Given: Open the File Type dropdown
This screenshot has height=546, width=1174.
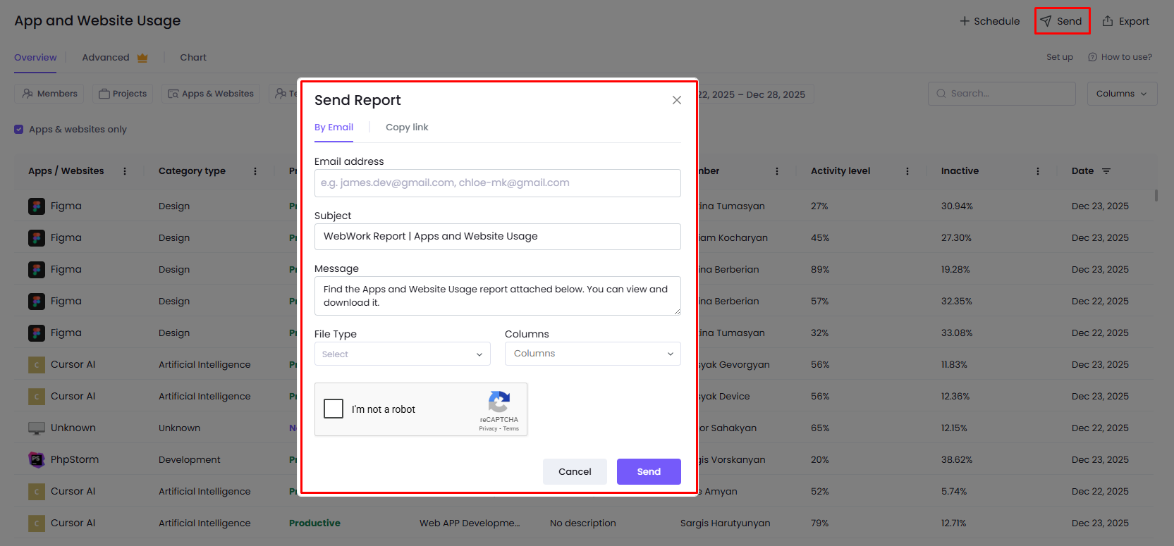Looking at the screenshot, I should (402, 354).
